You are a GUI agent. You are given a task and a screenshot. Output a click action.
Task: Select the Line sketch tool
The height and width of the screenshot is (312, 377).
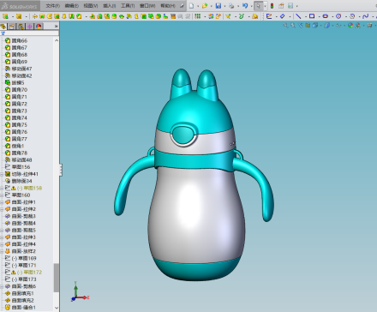point(298,16)
